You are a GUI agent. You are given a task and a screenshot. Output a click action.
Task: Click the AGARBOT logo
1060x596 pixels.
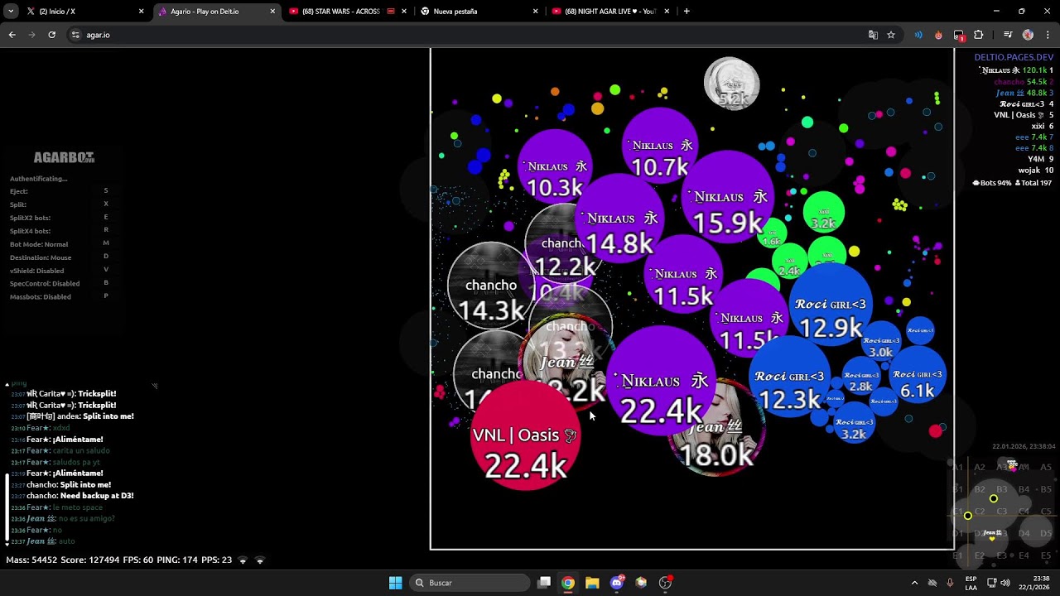[64, 157]
